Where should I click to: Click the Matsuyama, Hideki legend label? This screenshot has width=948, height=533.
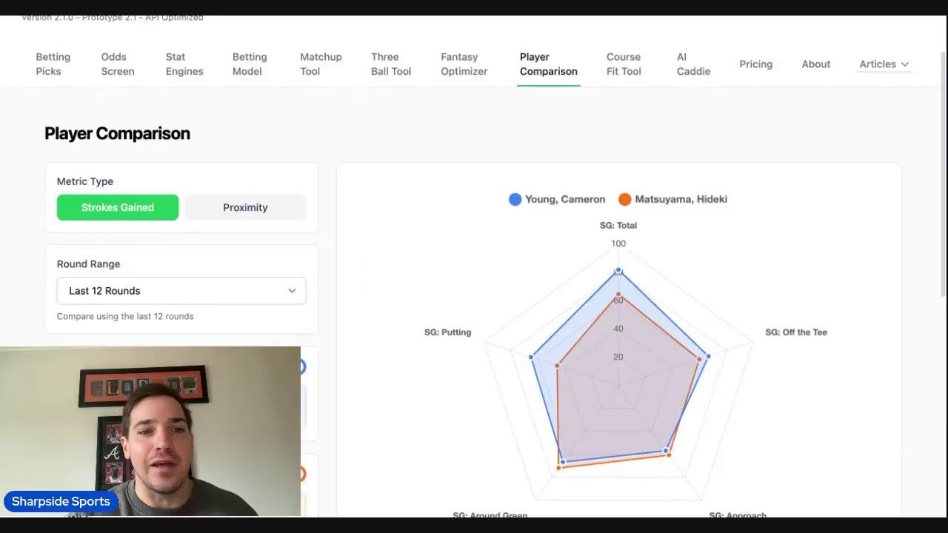tap(681, 199)
